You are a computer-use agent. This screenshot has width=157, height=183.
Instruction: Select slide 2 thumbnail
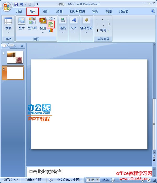click(15, 73)
